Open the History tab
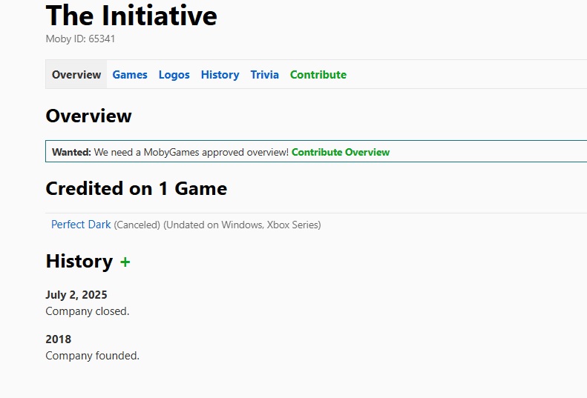The image size is (587, 398). tap(220, 74)
